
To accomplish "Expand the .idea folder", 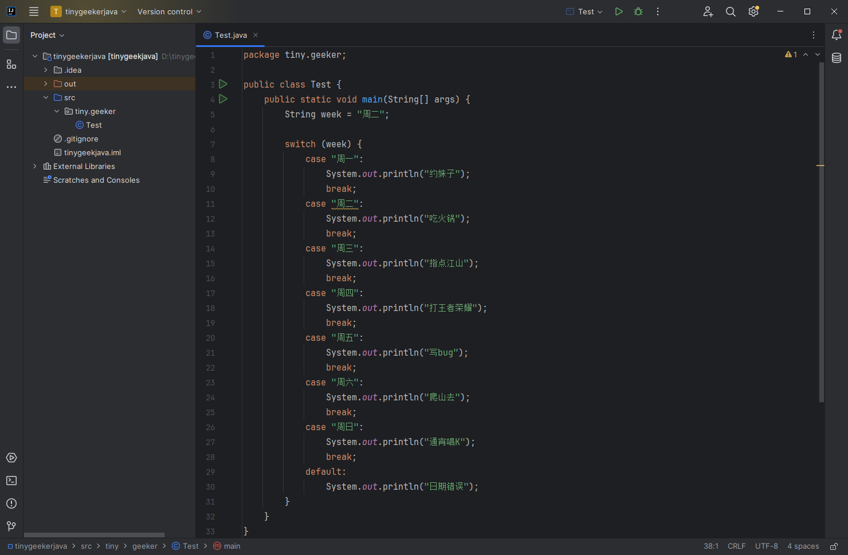I will click(46, 70).
